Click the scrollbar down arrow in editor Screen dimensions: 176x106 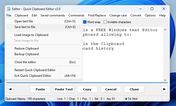pos(165,80)
